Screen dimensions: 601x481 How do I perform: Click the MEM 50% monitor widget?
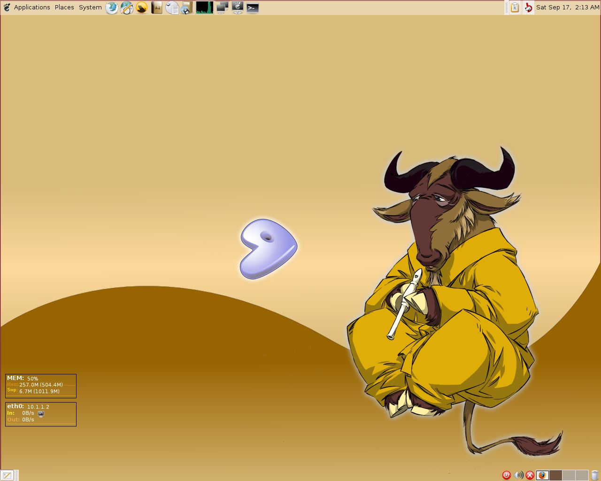(41, 386)
